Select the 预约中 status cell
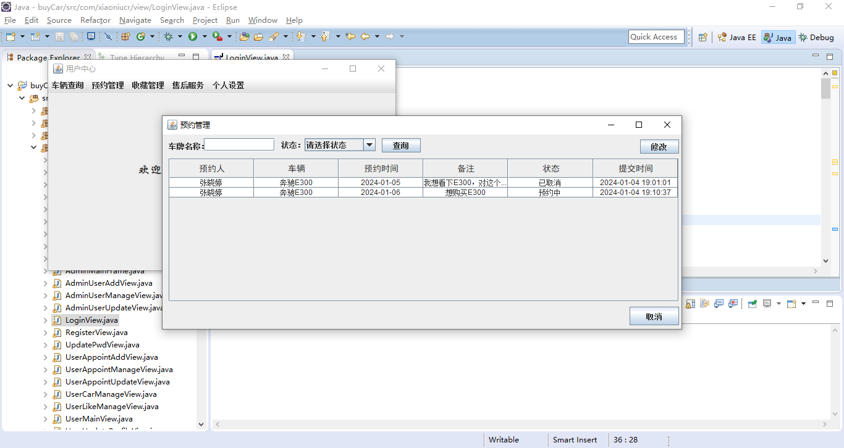Viewport: 844px width, 448px height. click(x=550, y=193)
